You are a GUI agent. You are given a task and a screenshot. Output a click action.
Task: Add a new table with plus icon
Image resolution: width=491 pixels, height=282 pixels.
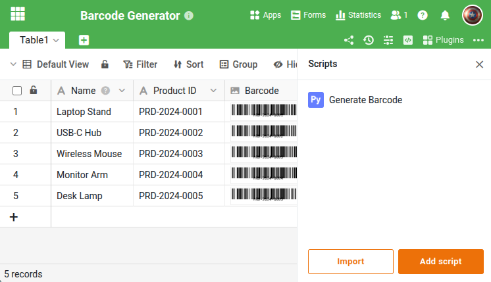tap(84, 40)
